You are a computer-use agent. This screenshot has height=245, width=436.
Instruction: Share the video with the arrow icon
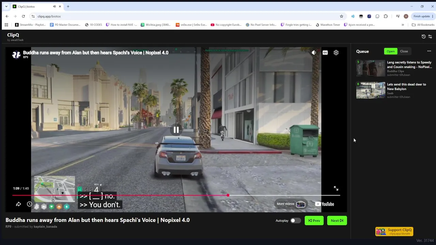coord(18,204)
